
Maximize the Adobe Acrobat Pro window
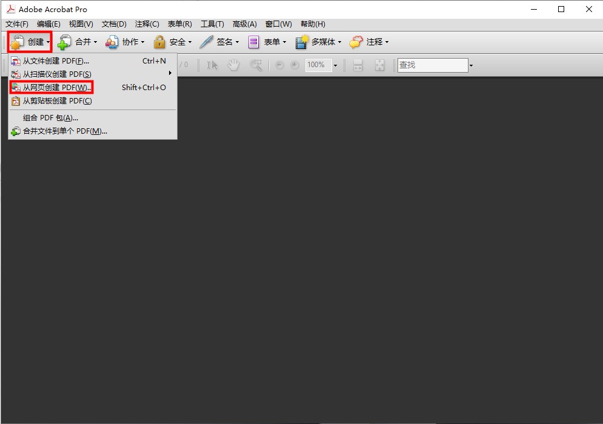click(561, 9)
